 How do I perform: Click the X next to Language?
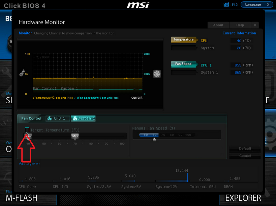(268, 5)
